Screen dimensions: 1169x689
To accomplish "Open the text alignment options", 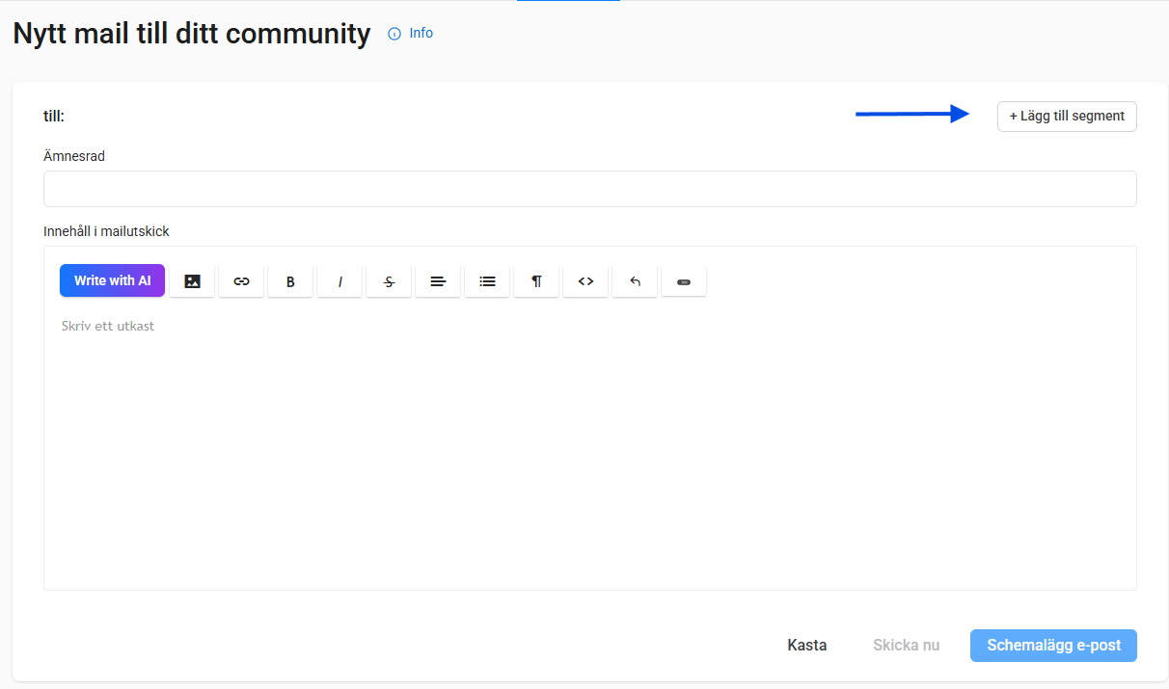I will click(438, 281).
